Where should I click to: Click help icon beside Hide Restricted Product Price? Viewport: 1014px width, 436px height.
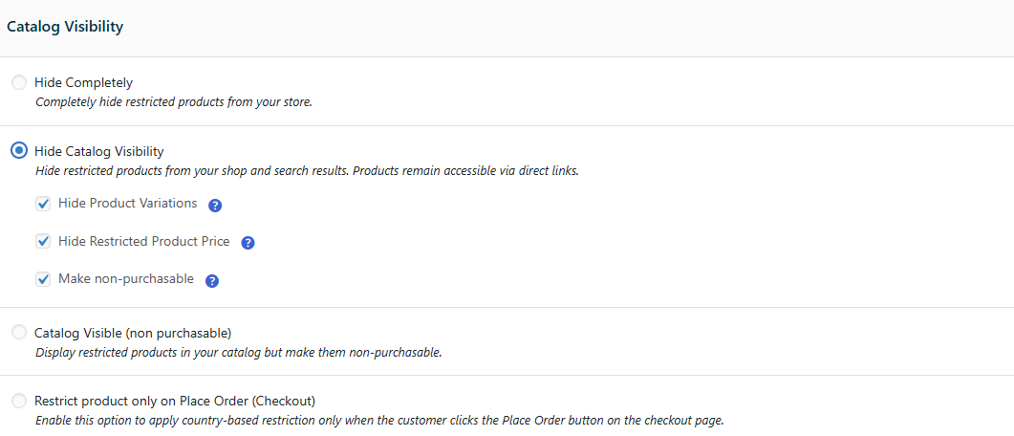pyautogui.click(x=248, y=243)
